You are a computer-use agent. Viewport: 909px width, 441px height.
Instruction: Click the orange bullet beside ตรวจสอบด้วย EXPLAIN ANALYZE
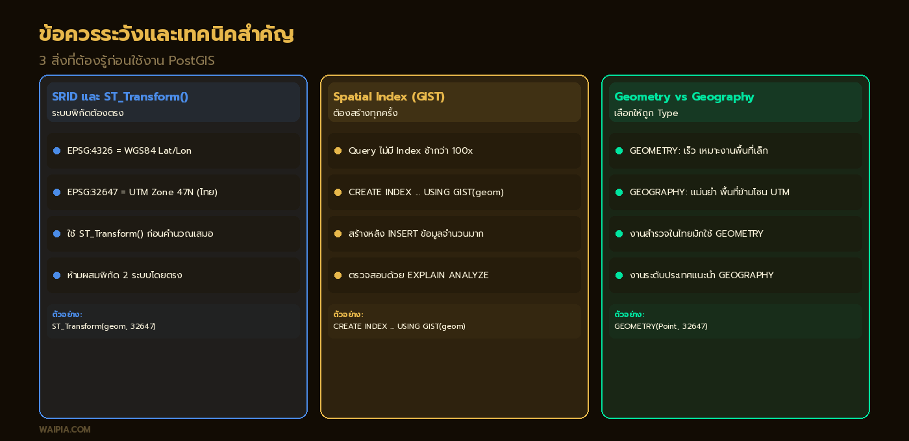coord(338,275)
